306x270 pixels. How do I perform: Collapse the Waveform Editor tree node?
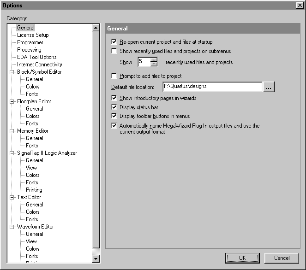click(x=12, y=227)
